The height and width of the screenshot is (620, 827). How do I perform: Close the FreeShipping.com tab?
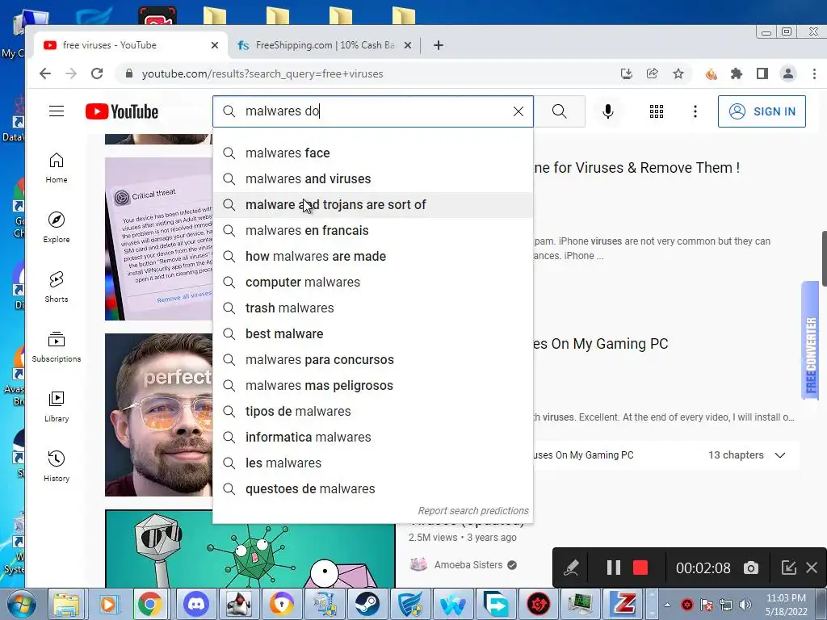(408, 45)
